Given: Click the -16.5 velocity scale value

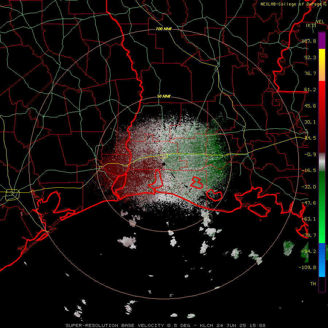Looking at the screenshot, I should (x=309, y=171).
